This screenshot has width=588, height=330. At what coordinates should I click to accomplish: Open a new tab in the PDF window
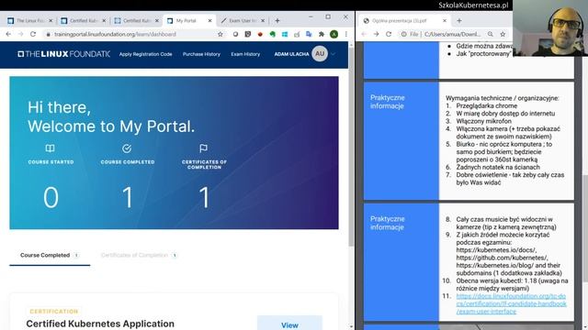459,20
